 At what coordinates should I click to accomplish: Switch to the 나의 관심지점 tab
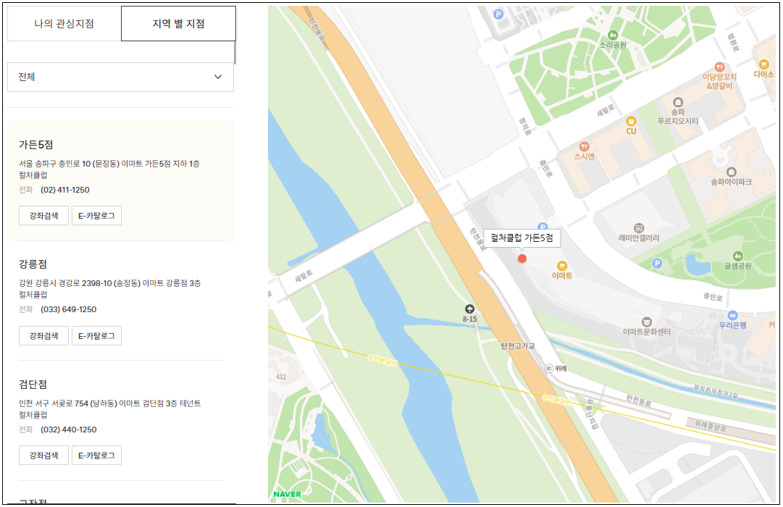(x=64, y=24)
